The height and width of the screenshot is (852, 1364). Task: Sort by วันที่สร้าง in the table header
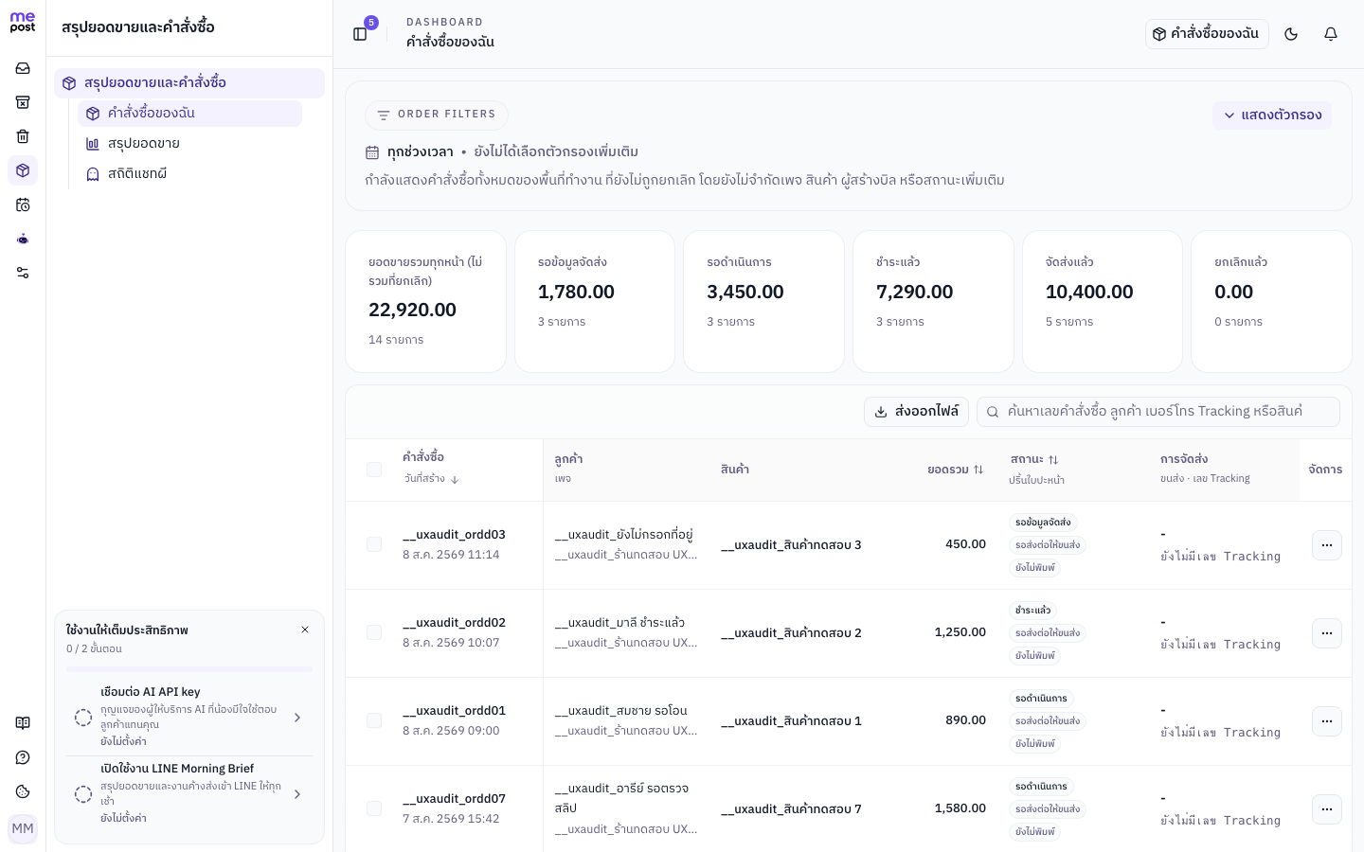[x=432, y=479]
